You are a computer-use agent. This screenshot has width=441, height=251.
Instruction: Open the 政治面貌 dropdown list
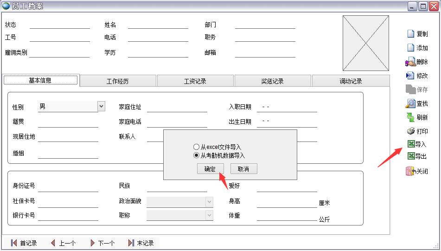point(209,201)
